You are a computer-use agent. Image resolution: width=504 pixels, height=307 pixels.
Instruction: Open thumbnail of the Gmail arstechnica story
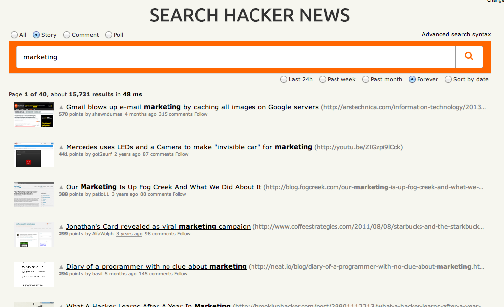coord(34,115)
